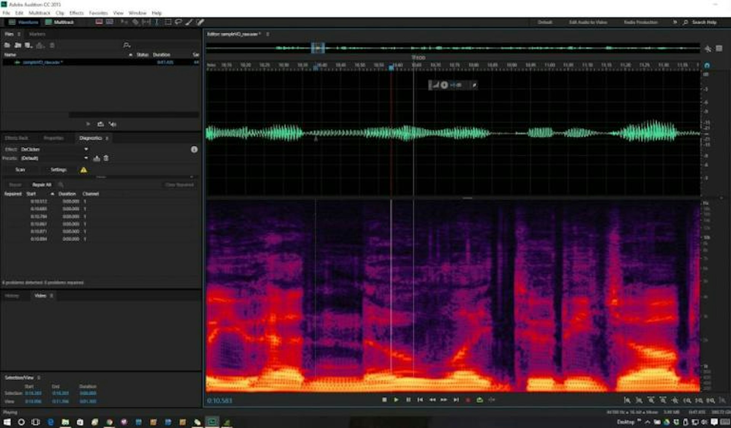Image resolution: width=731 pixels, height=428 pixels.
Task: Open the Favorites menu
Action: click(x=98, y=13)
